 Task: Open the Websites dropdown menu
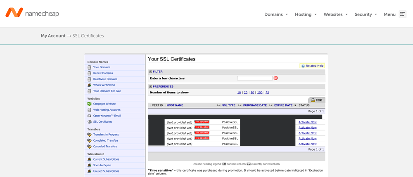335,14
